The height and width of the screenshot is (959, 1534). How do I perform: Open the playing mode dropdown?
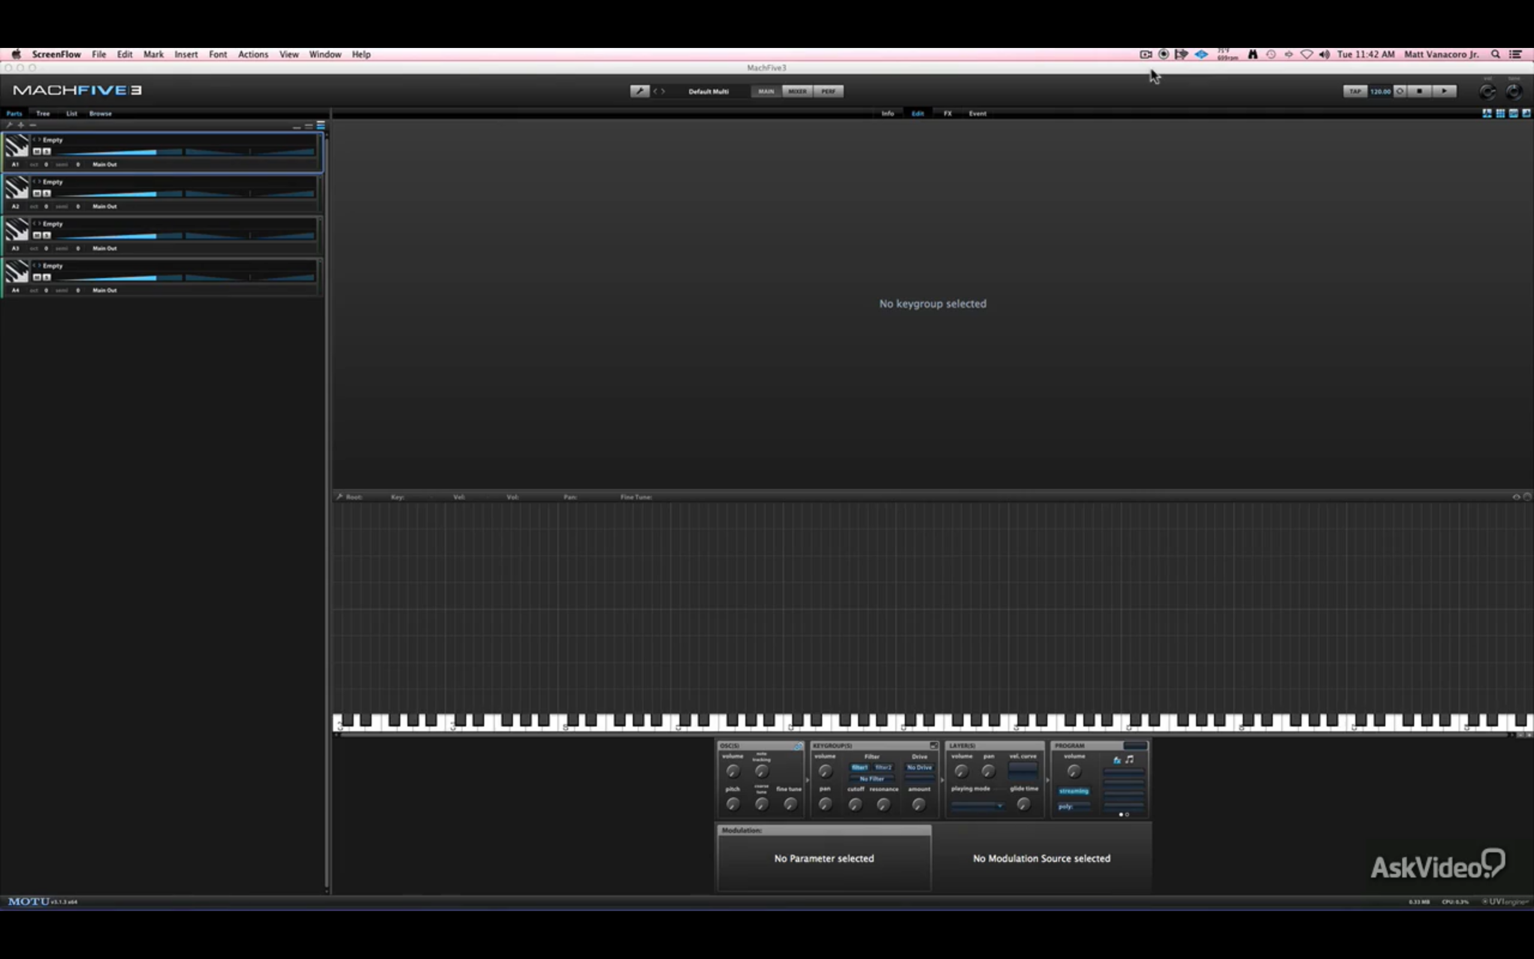click(x=977, y=806)
